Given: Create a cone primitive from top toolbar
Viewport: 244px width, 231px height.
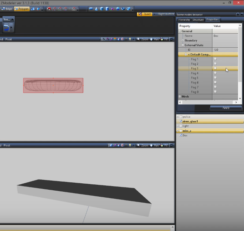Looking at the screenshot, I should 96,9.
